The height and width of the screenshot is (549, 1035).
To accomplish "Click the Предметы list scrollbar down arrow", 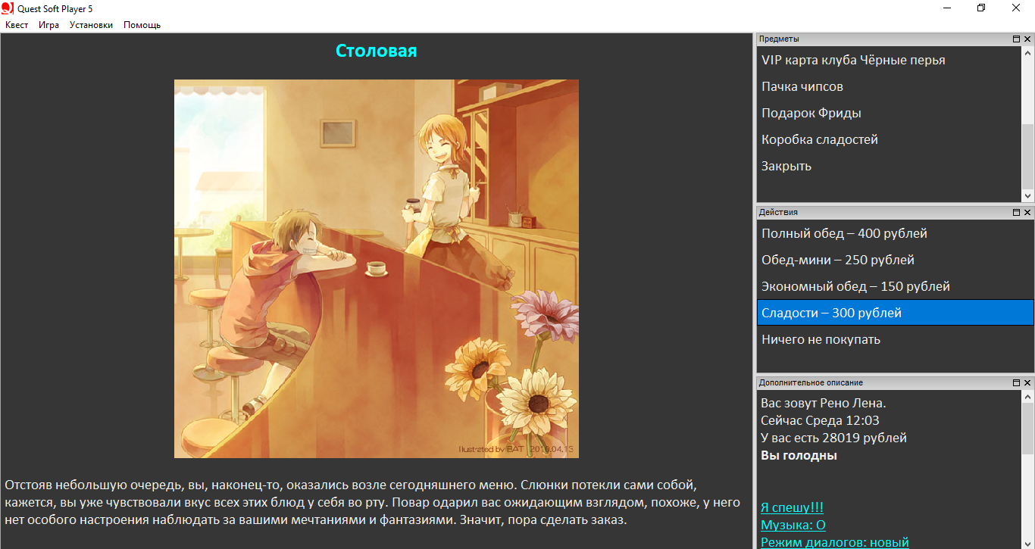I will coord(1027,195).
